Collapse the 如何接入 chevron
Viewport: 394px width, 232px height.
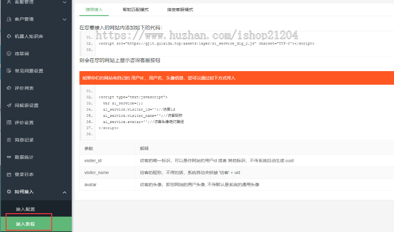(x=65, y=192)
